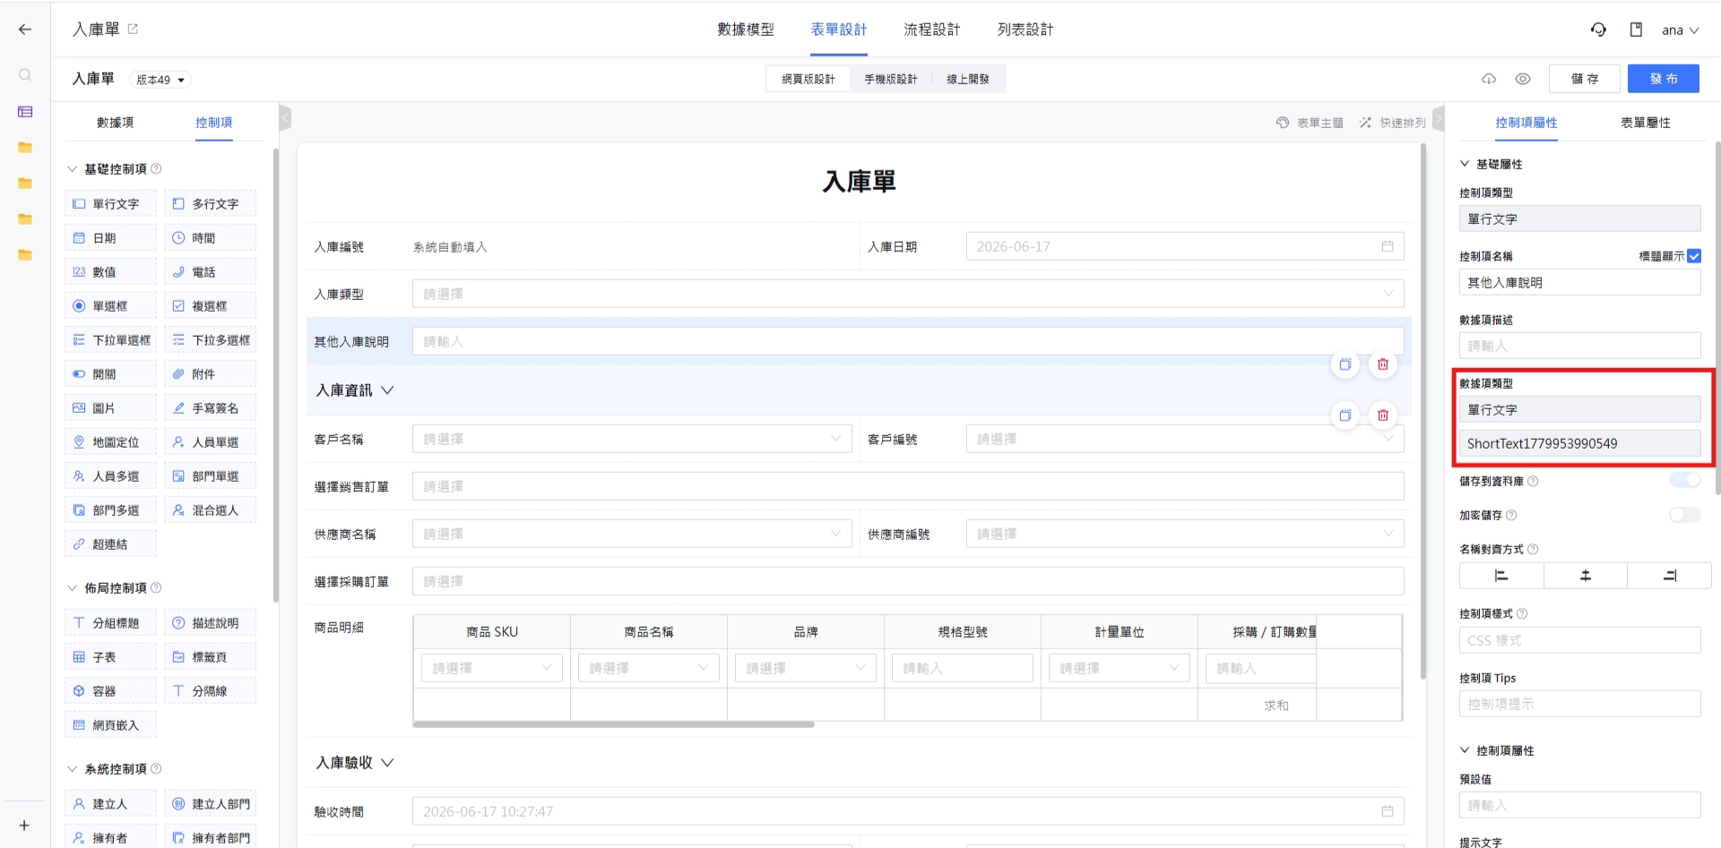Add the 日期 control
Viewport: 1721px width, 848px height.
coord(110,237)
